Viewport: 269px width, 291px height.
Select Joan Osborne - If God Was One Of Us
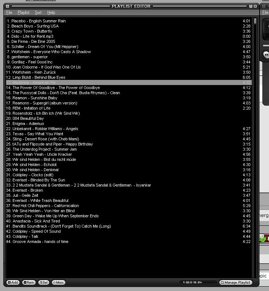click(129, 67)
